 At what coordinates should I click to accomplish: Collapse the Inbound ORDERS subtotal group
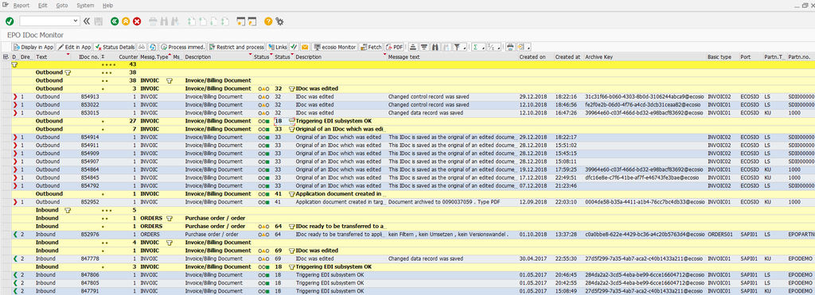169,218
